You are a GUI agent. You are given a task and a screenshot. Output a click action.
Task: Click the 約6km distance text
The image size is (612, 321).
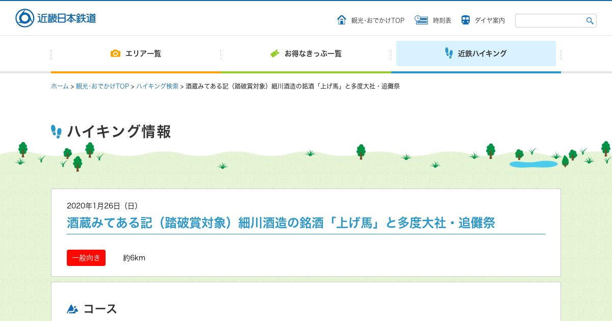coord(134,258)
